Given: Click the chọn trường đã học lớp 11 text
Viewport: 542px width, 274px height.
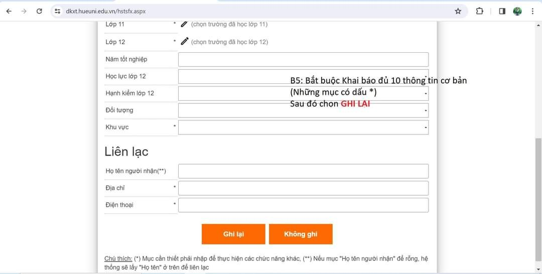Looking at the screenshot, I should point(229,24).
